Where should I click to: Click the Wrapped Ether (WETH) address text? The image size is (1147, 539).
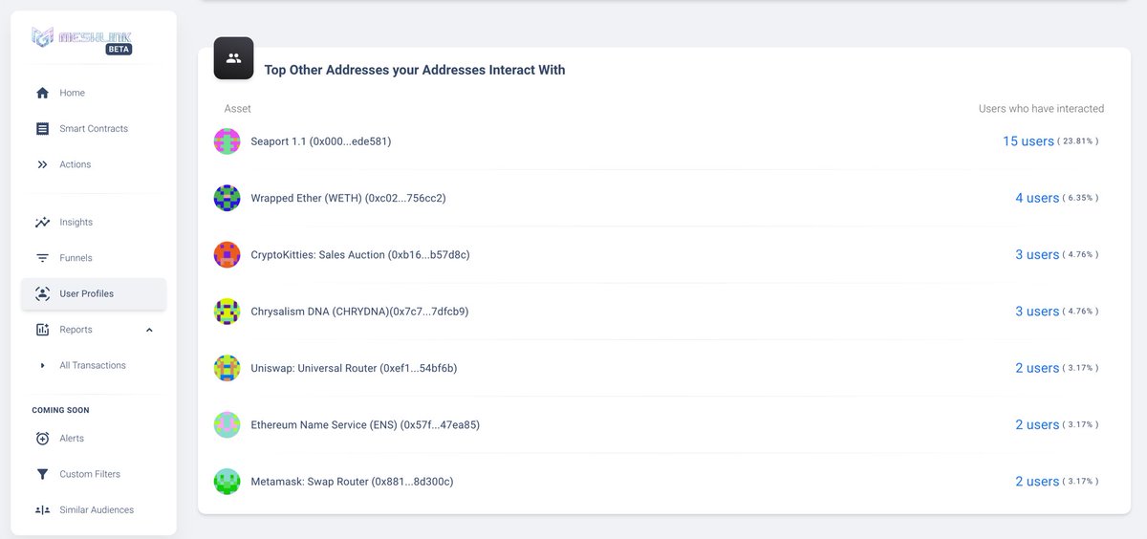point(348,198)
